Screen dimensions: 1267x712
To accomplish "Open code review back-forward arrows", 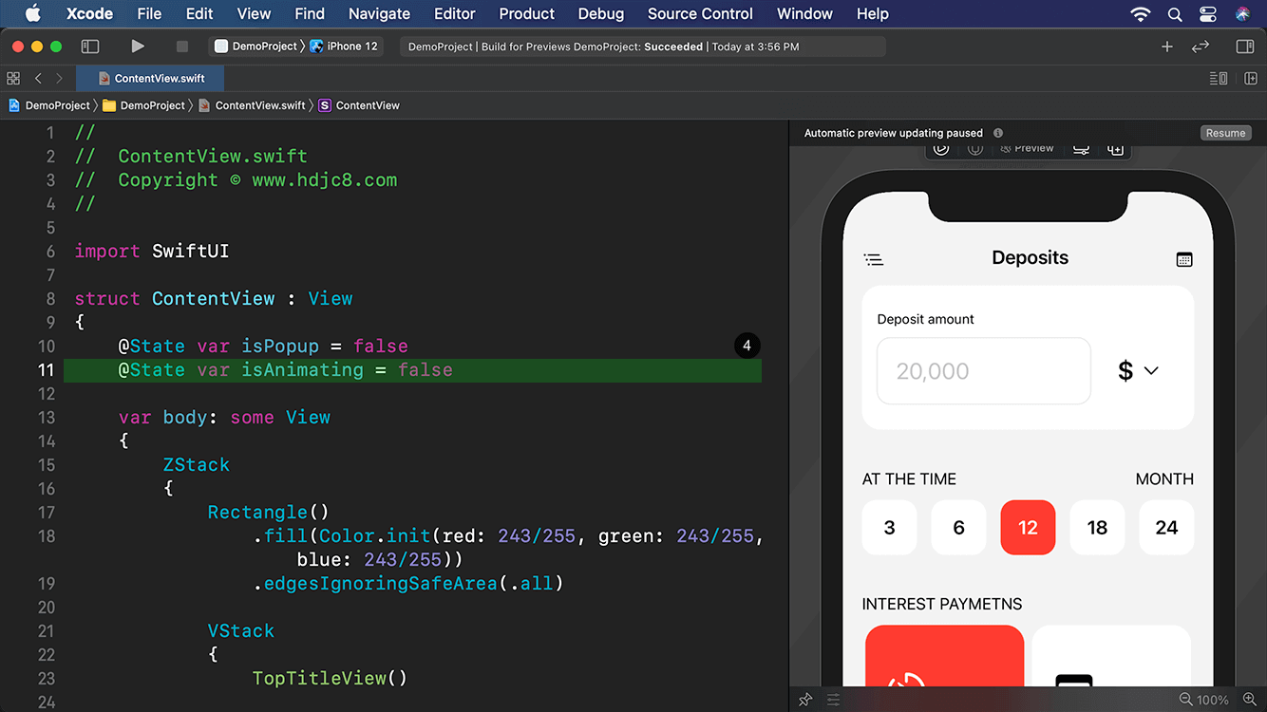I will point(1201,46).
